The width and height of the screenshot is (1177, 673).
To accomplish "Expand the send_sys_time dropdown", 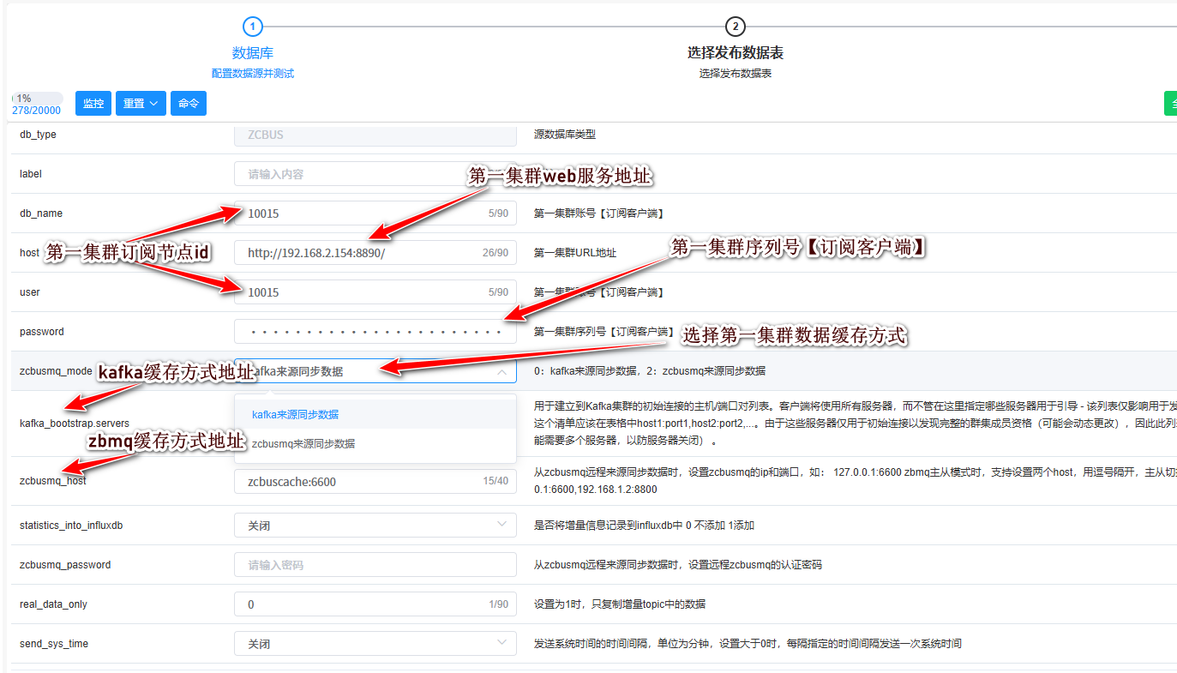I will [375, 644].
